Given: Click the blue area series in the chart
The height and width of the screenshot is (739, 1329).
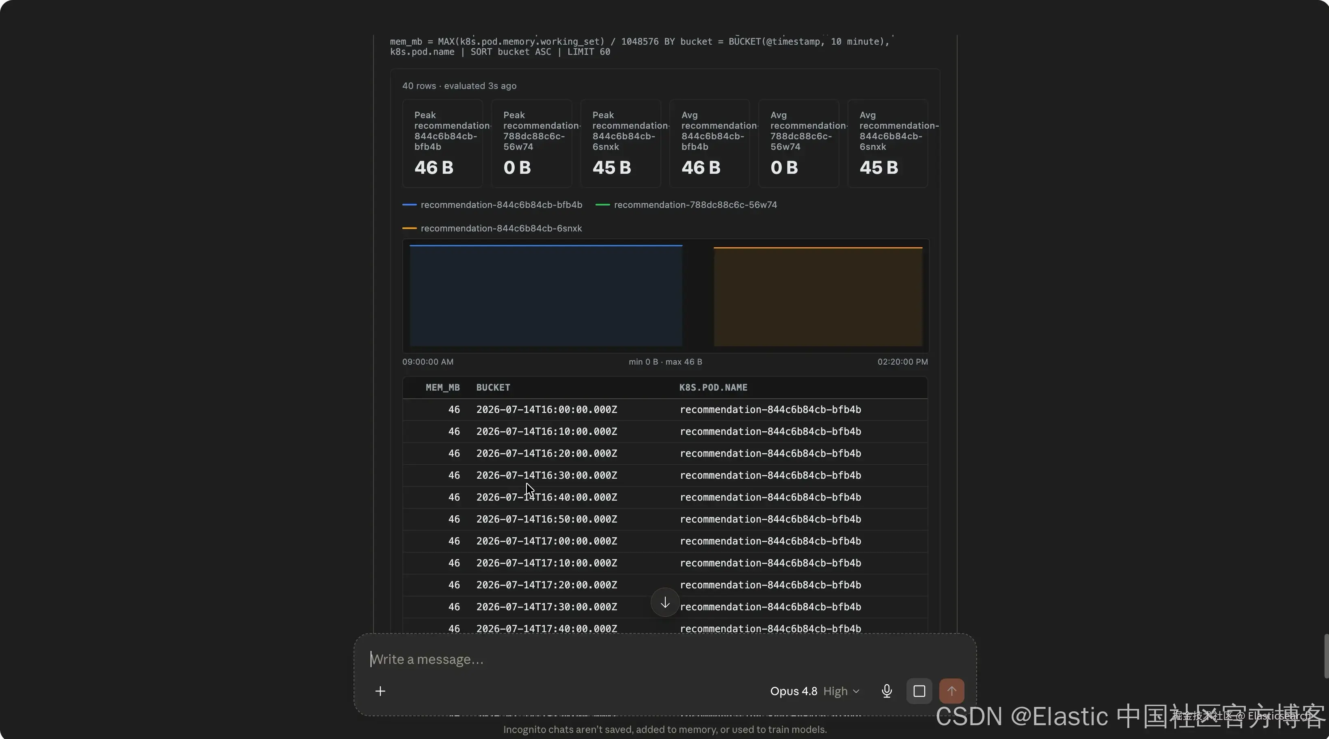Looking at the screenshot, I should [546, 295].
